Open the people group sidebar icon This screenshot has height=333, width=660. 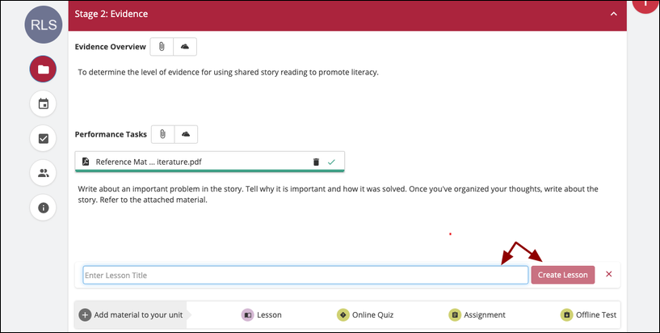pos(43,173)
